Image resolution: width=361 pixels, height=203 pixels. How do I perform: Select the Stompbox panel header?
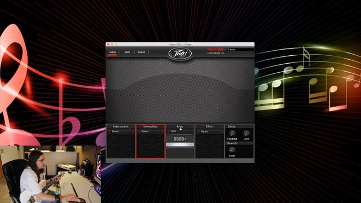(x=151, y=126)
